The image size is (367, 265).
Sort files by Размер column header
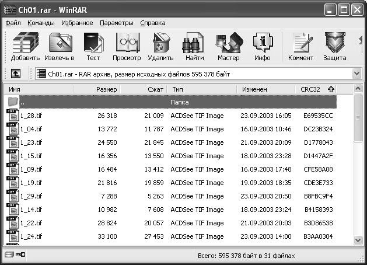(107, 89)
